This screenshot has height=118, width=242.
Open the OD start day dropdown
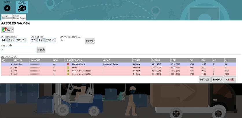click(4, 40)
